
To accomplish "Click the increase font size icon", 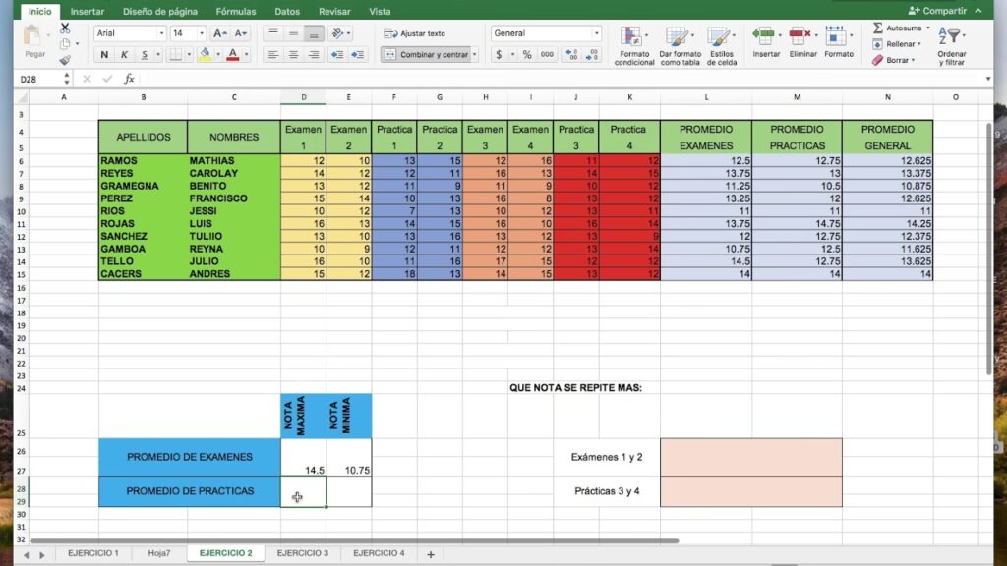I will [219, 33].
